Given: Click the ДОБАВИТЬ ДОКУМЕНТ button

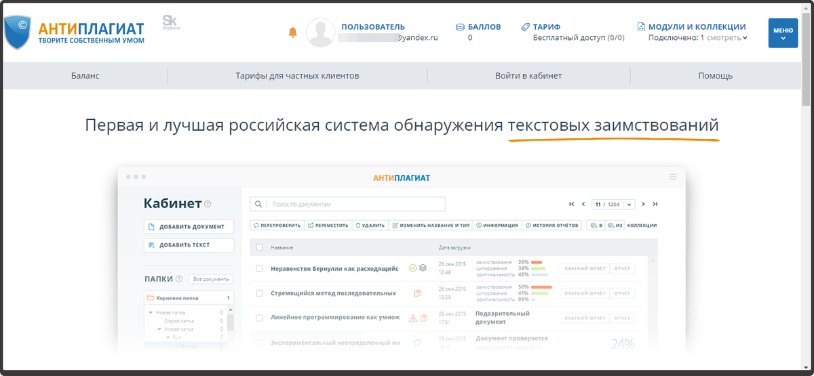Looking at the screenshot, I should [x=189, y=226].
